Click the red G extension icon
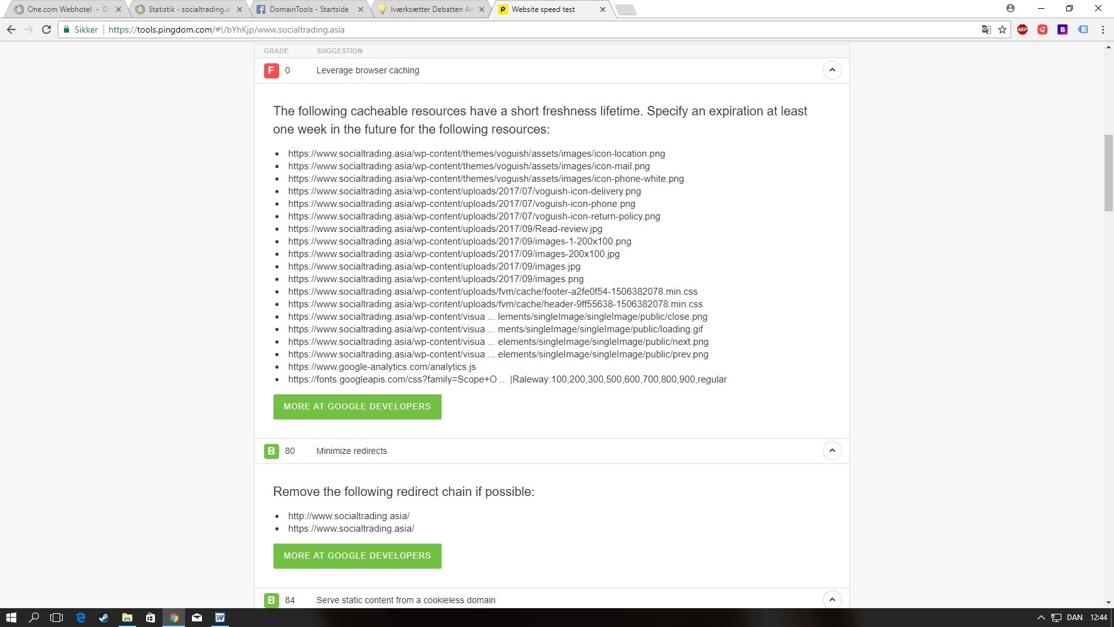This screenshot has height=627, width=1114. click(x=1042, y=29)
